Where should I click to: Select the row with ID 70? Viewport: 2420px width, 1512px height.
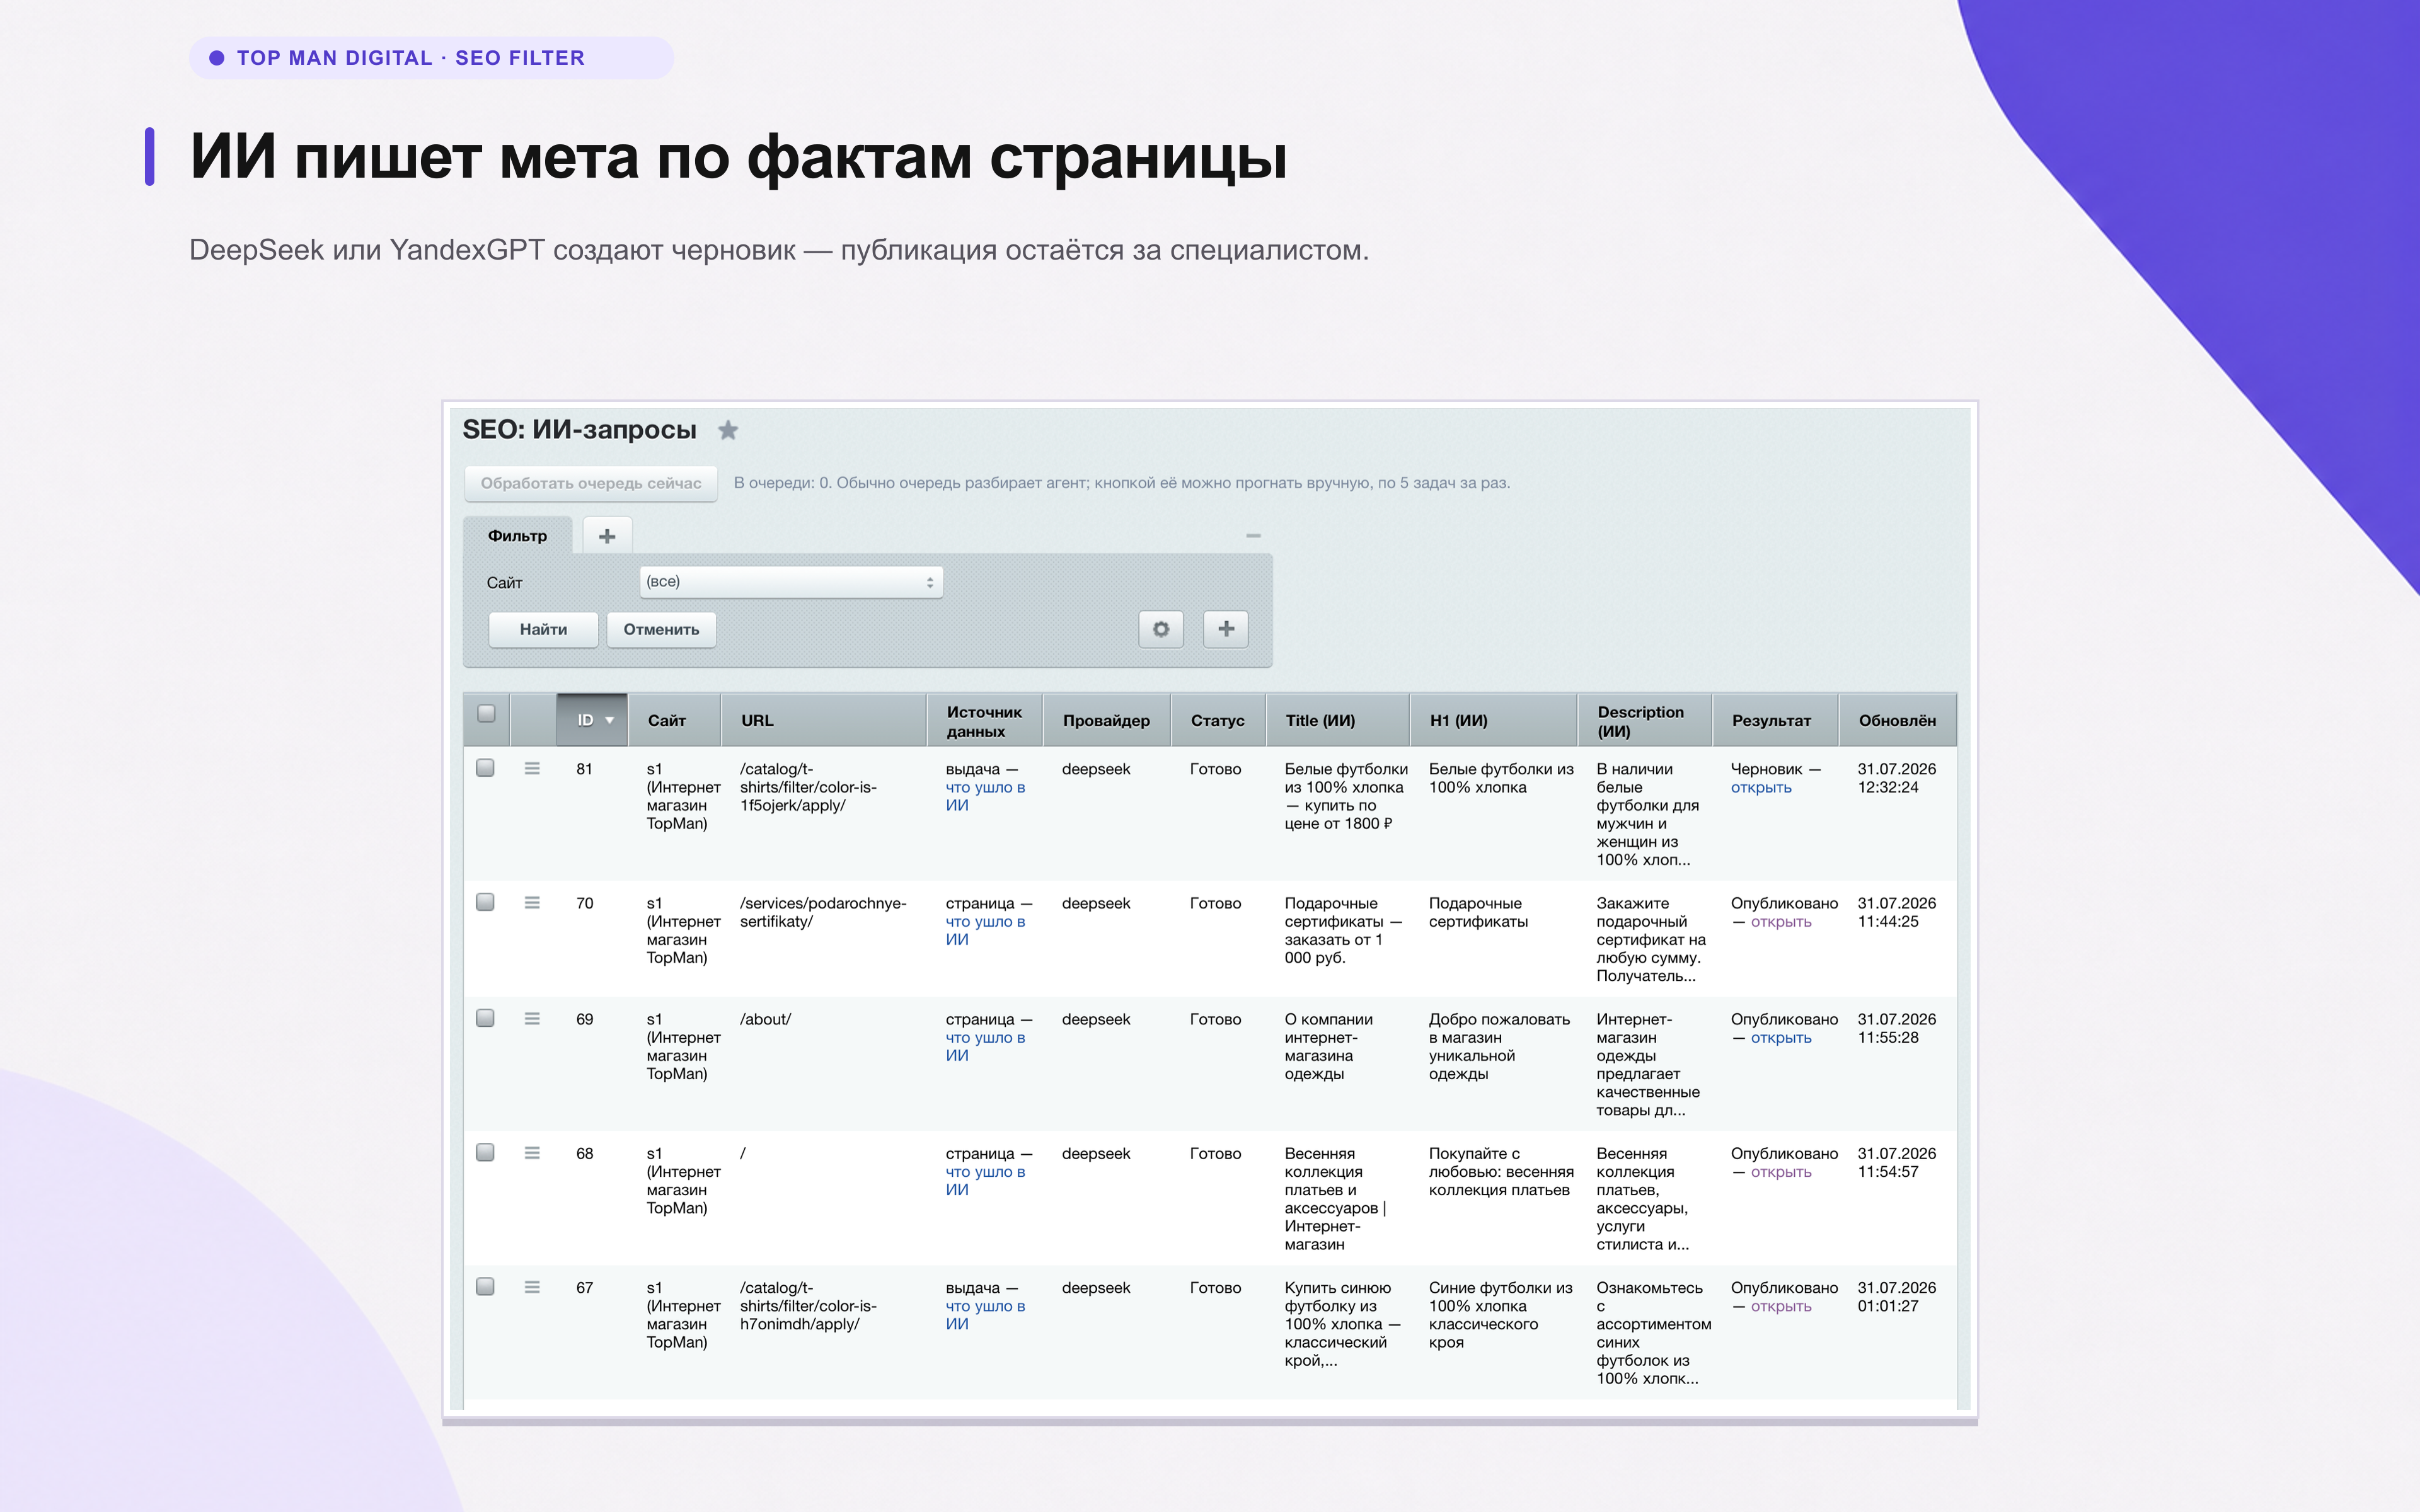pos(486,902)
